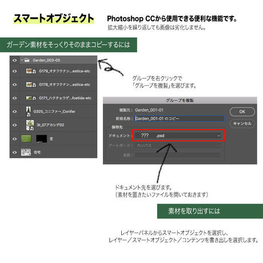
Task: Select the G171 layer row
Action: tap(53, 98)
